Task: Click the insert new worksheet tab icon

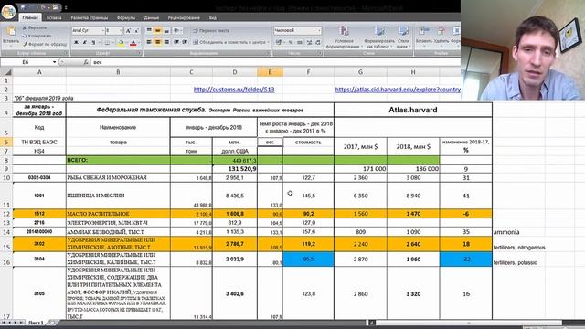Action: (x=53, y=323)
